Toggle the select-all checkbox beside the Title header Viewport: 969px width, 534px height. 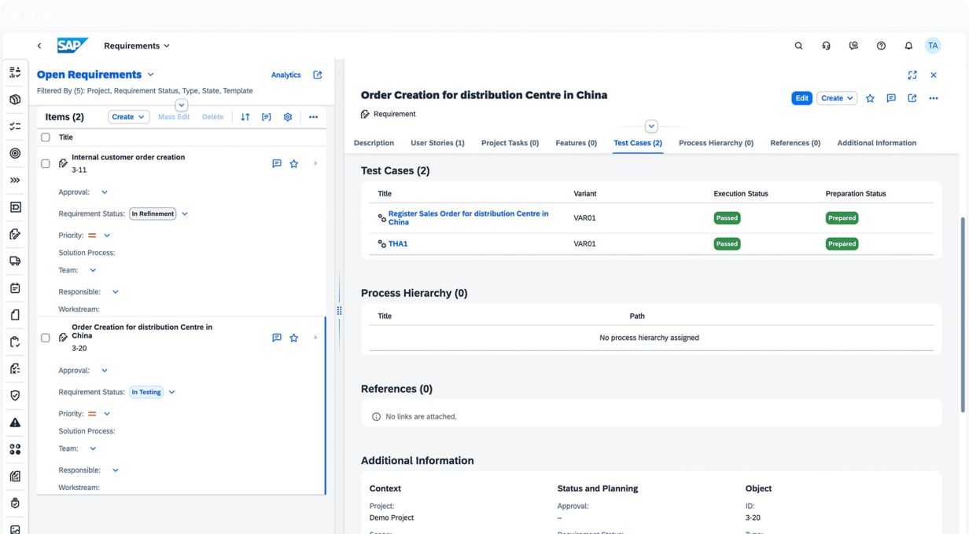pyautogui.click(x=46, y=137)
